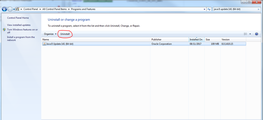Click the Refresh button beside address bar
The width and height of the screenshot is (263, 120).
coord(209,9)
